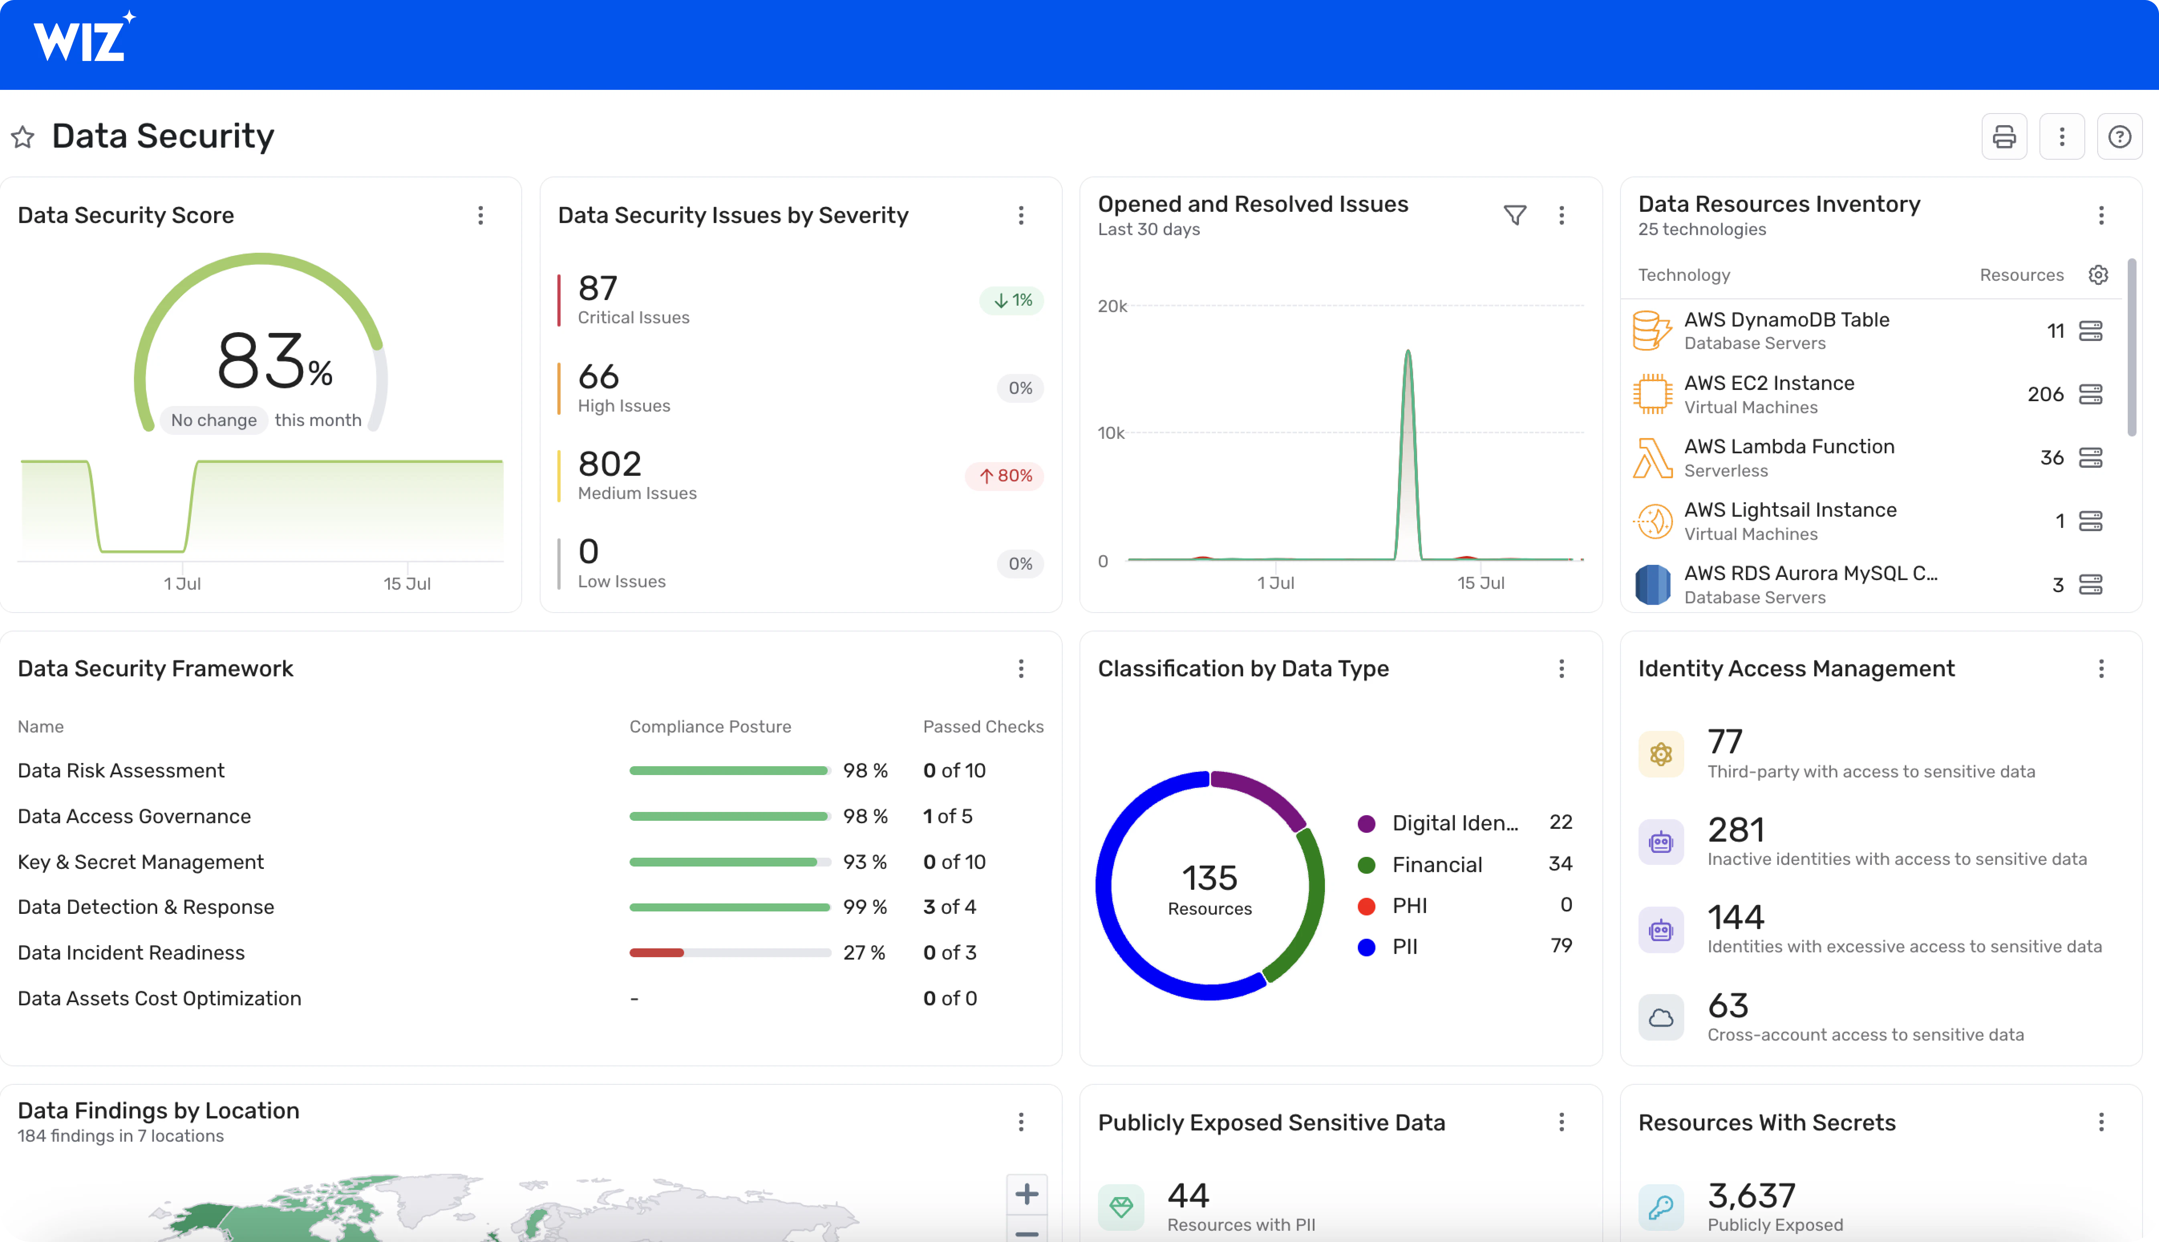Click the key icon beside 3,637

click(1661, 1207)
